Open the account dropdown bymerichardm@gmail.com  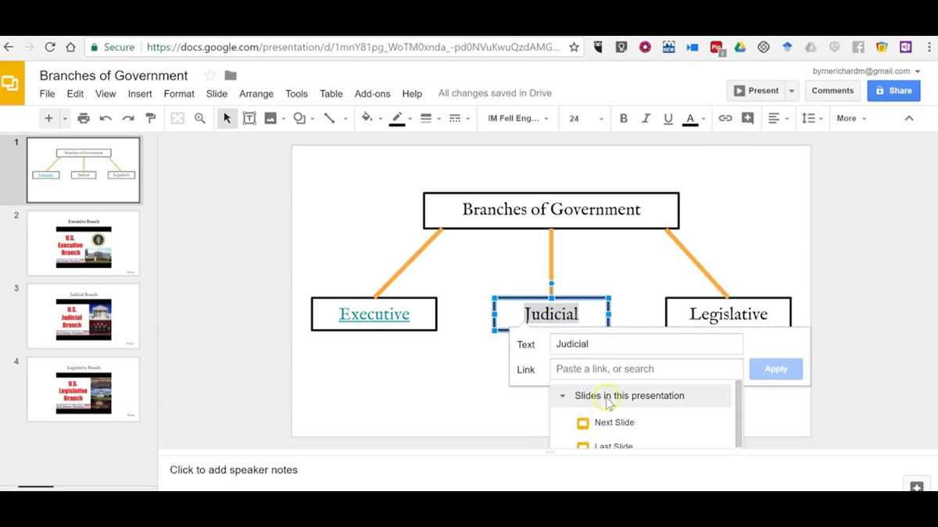point(866,71)
